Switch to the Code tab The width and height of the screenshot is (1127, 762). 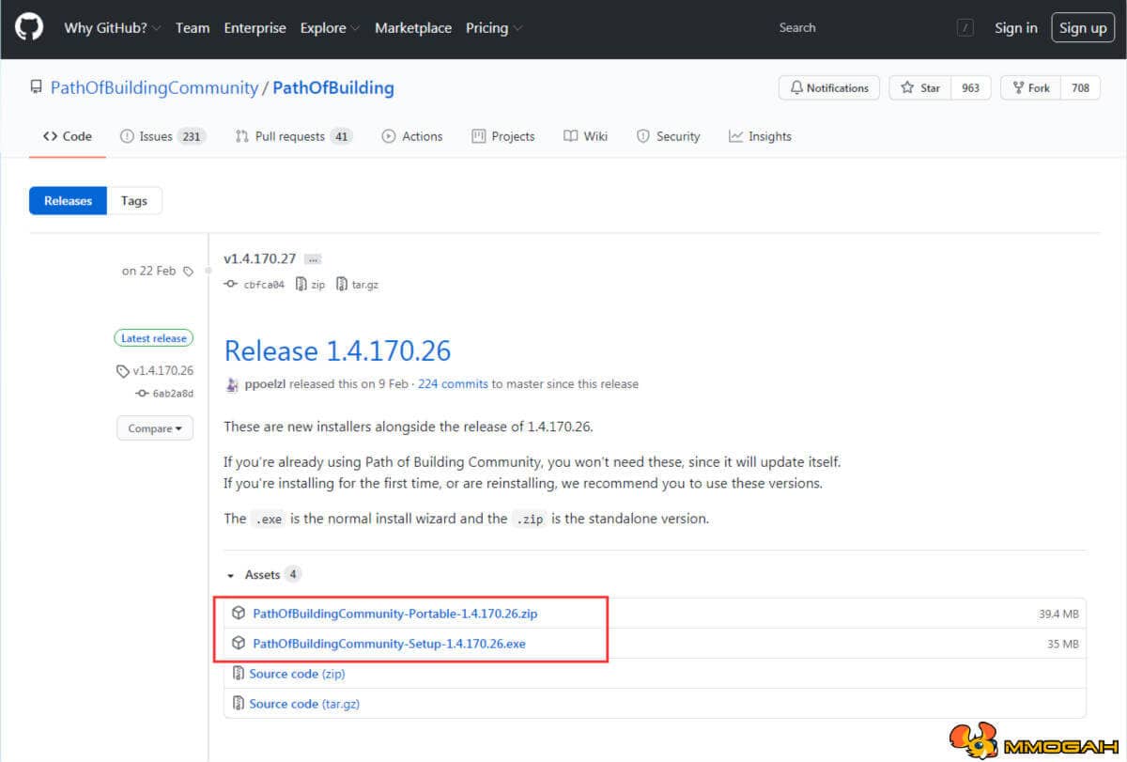pyautogui.click(x=68, y=136)
